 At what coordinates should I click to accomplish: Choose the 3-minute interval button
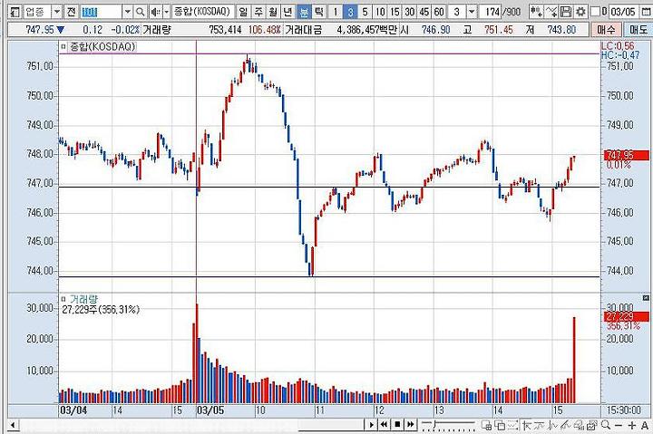[350, 12]
